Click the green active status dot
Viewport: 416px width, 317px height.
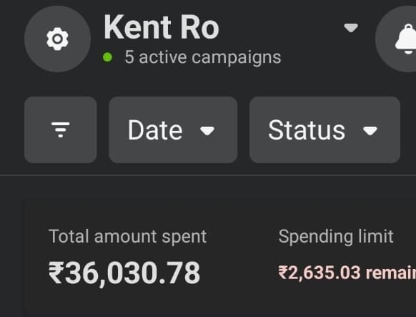pyautogui.click(x=107, y=57)
